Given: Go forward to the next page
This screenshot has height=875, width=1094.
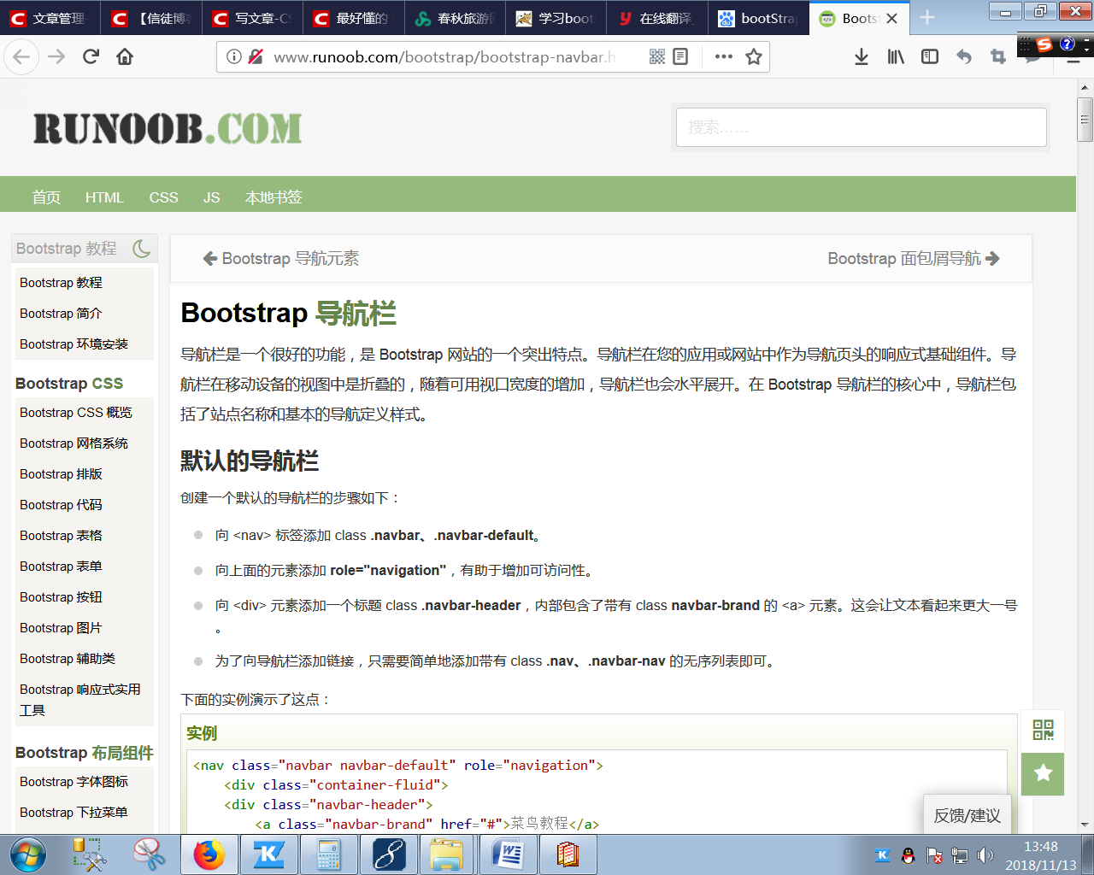Looking at the screenshot, I should (x=56, y=56).
